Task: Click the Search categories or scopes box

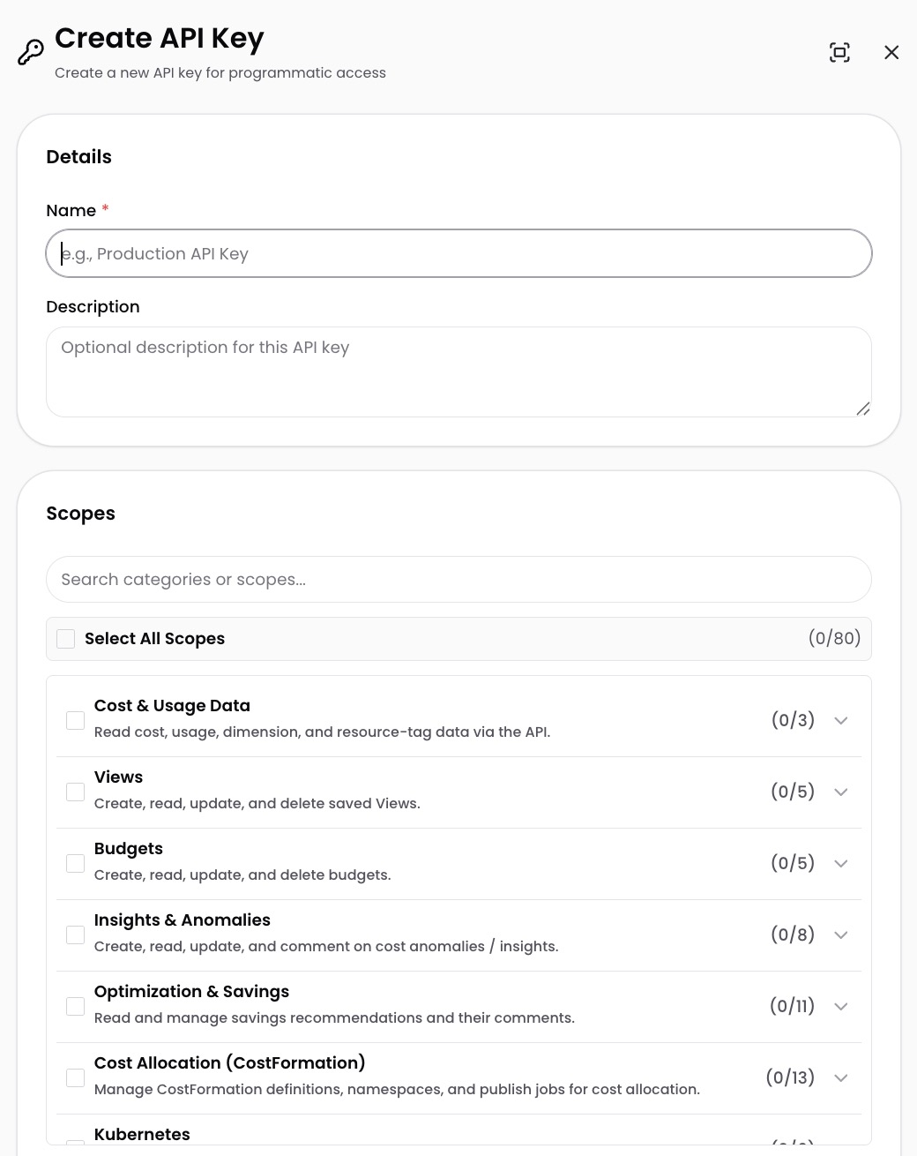Action: coord(458,580)
